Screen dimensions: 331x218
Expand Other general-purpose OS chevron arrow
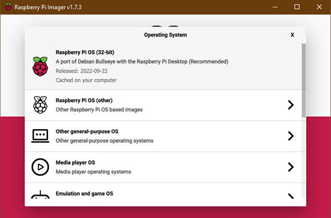[291, 136]
